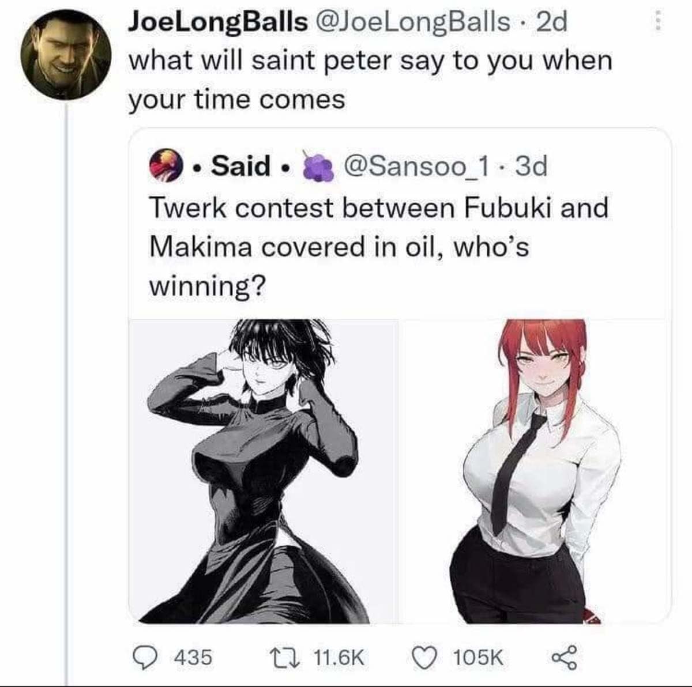The width and height of the screenshot is (692, 687).
Task: Open the three-dot more options menu
Action: point(657,23)
